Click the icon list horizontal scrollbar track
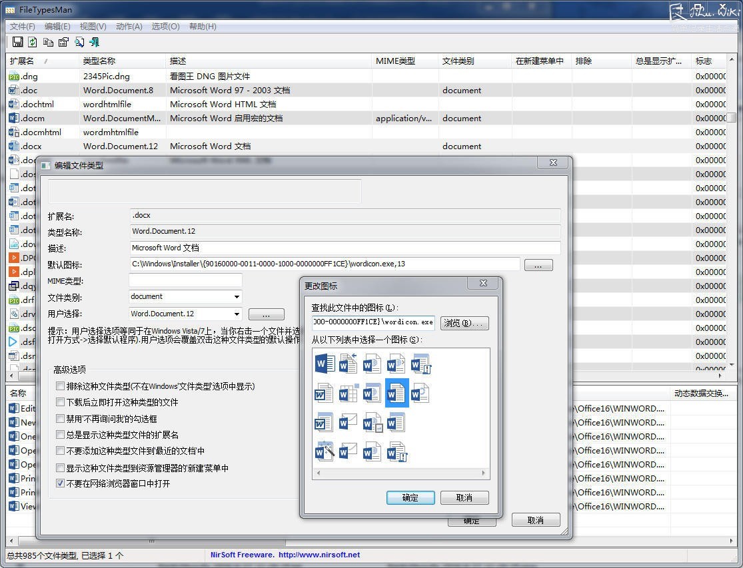Viewport: 743px width, 568px height. [400, 473]
